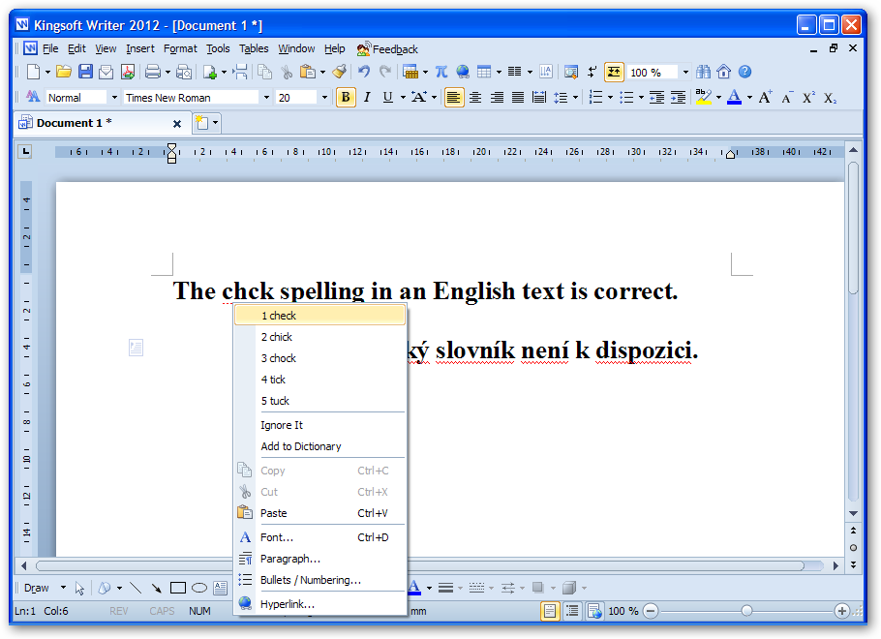This screenshot has width=881, height=639.
Task: Increase paragraph indent
Action: click(678, 98)
